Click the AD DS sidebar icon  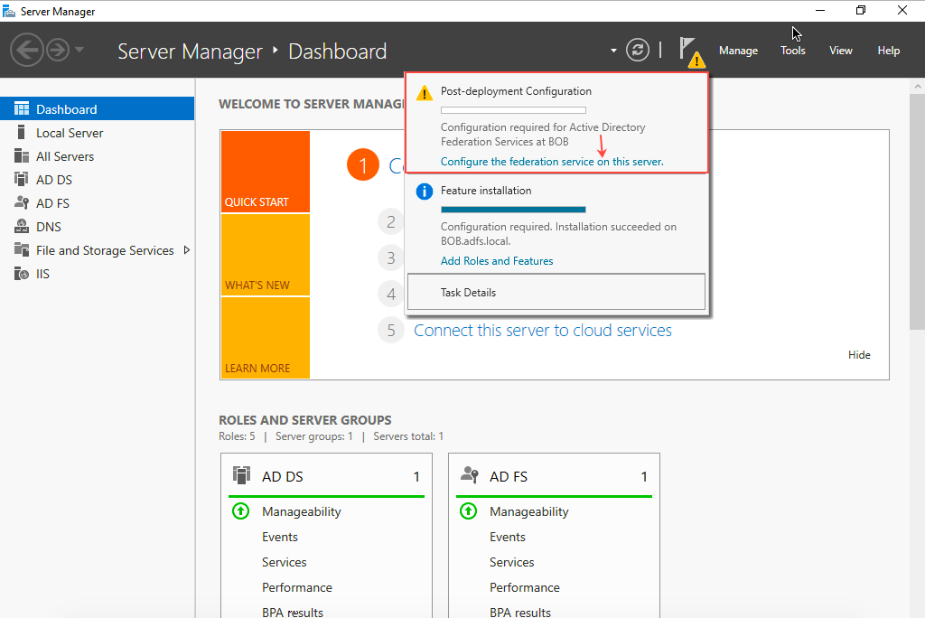pyautogui.click(x=22, y=179)
